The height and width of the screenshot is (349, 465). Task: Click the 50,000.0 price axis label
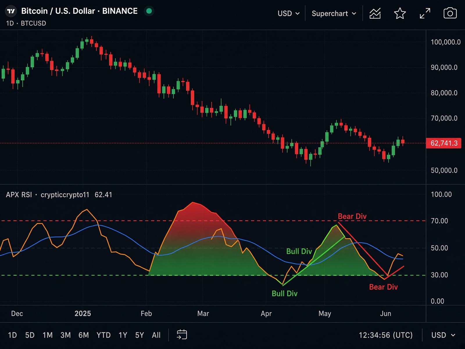click(x=444, y=170)
